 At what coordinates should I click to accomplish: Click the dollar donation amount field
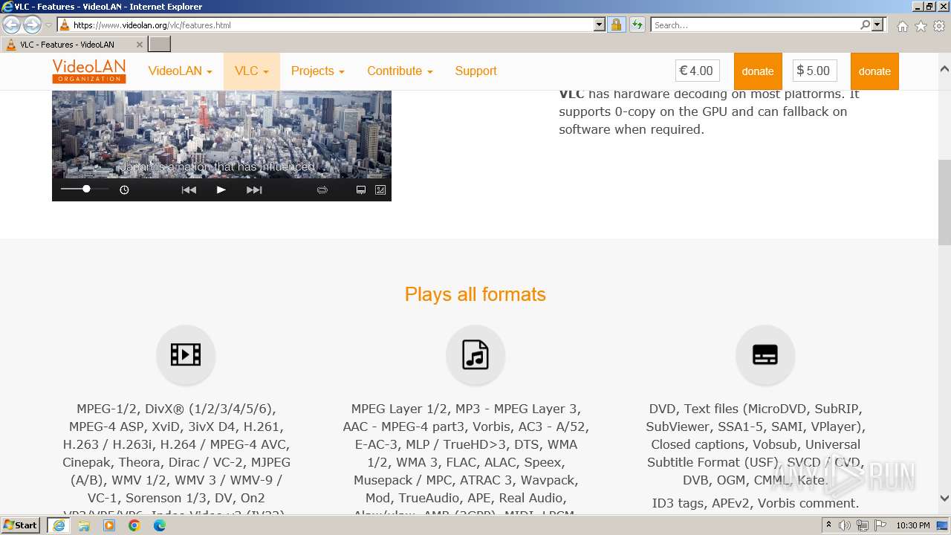point(814,71)
